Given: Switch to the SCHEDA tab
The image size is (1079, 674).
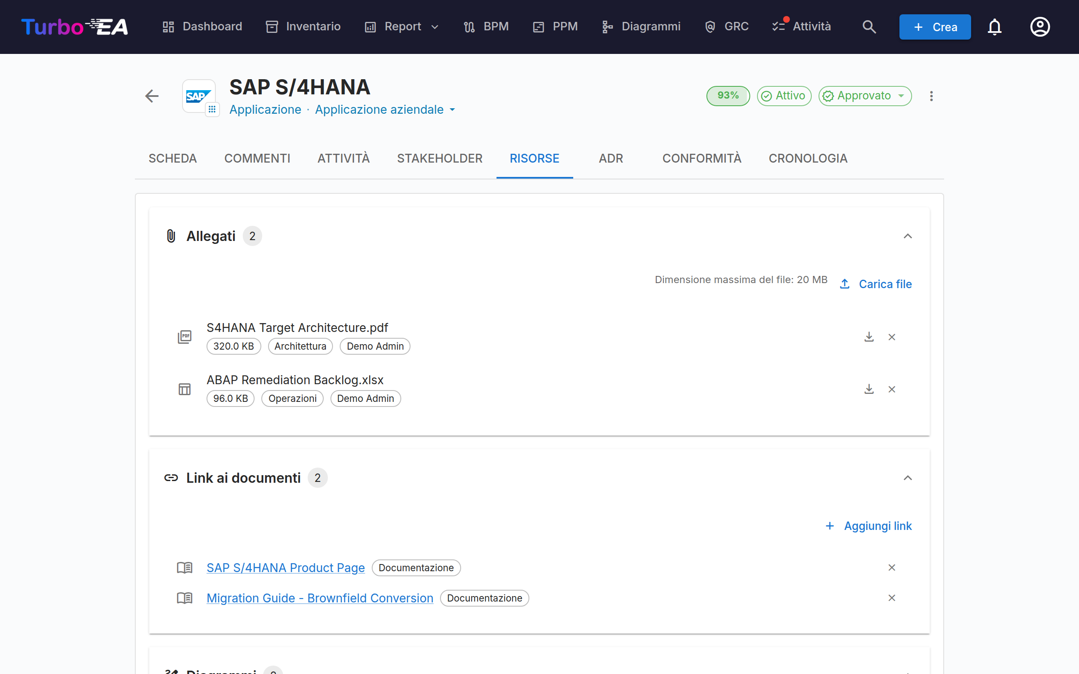Looking at the screenshot, I should 172,158.
